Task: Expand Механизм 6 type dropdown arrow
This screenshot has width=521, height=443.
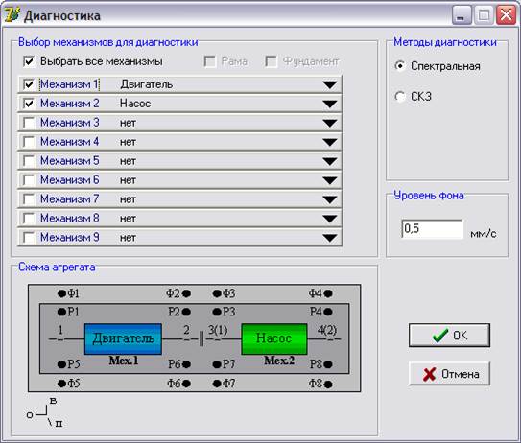Action: pyautogui.click(x=330, y=180)
